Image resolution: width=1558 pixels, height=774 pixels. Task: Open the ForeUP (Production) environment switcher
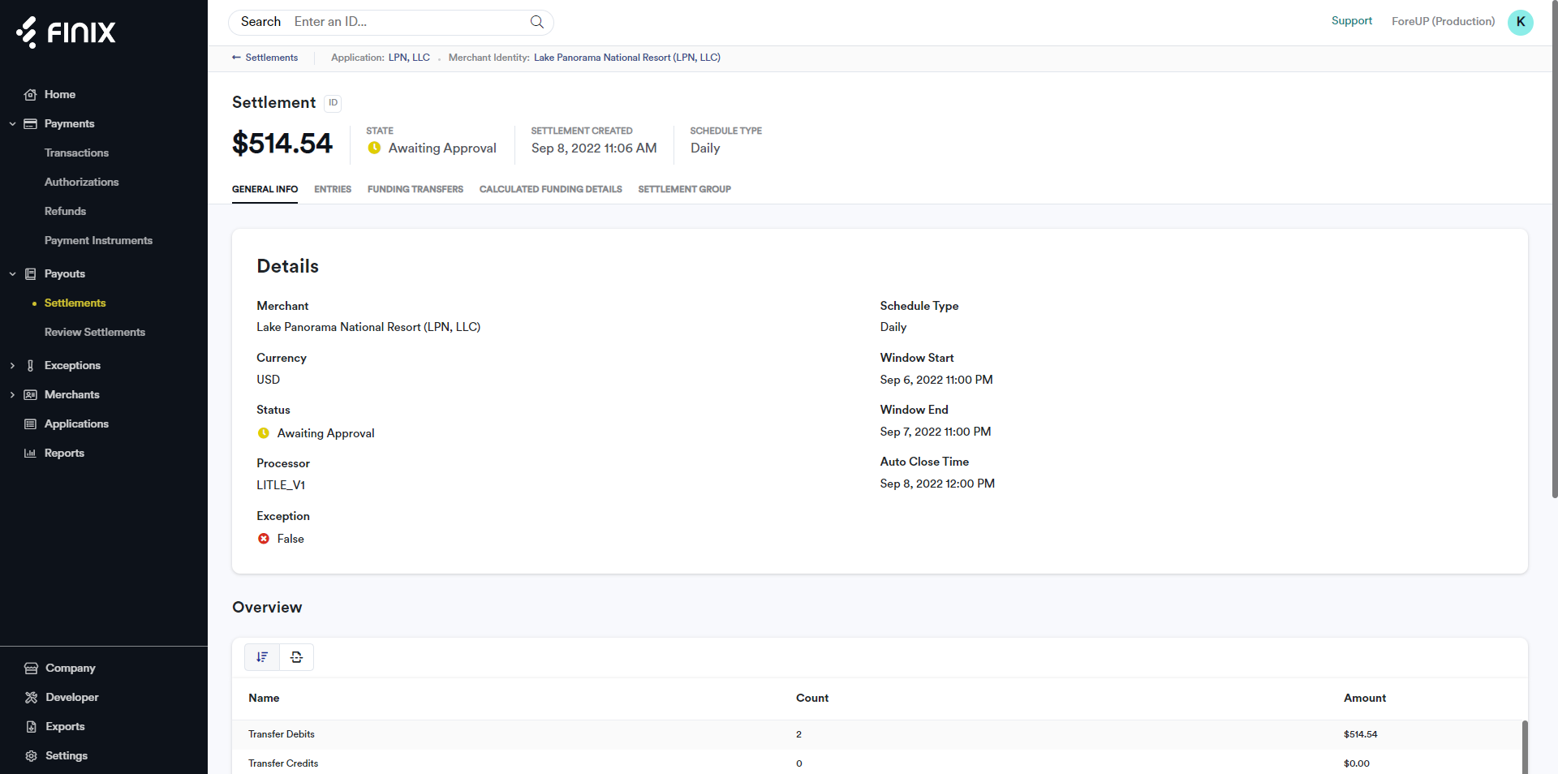click(x=1443, y=22)
